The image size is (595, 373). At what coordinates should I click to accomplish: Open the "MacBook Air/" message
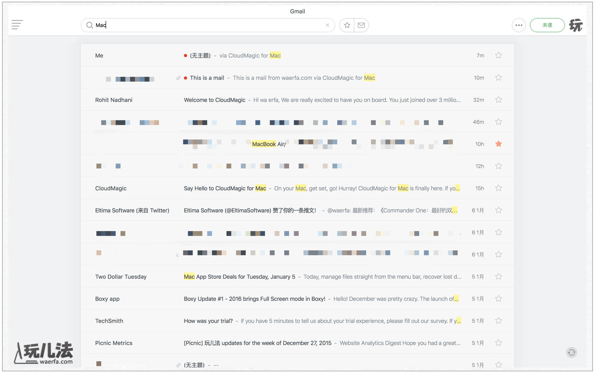(x=297, y=144)
